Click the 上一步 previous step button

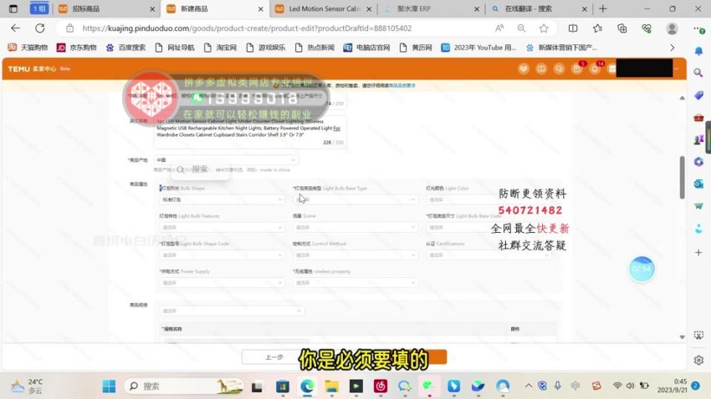274,356
